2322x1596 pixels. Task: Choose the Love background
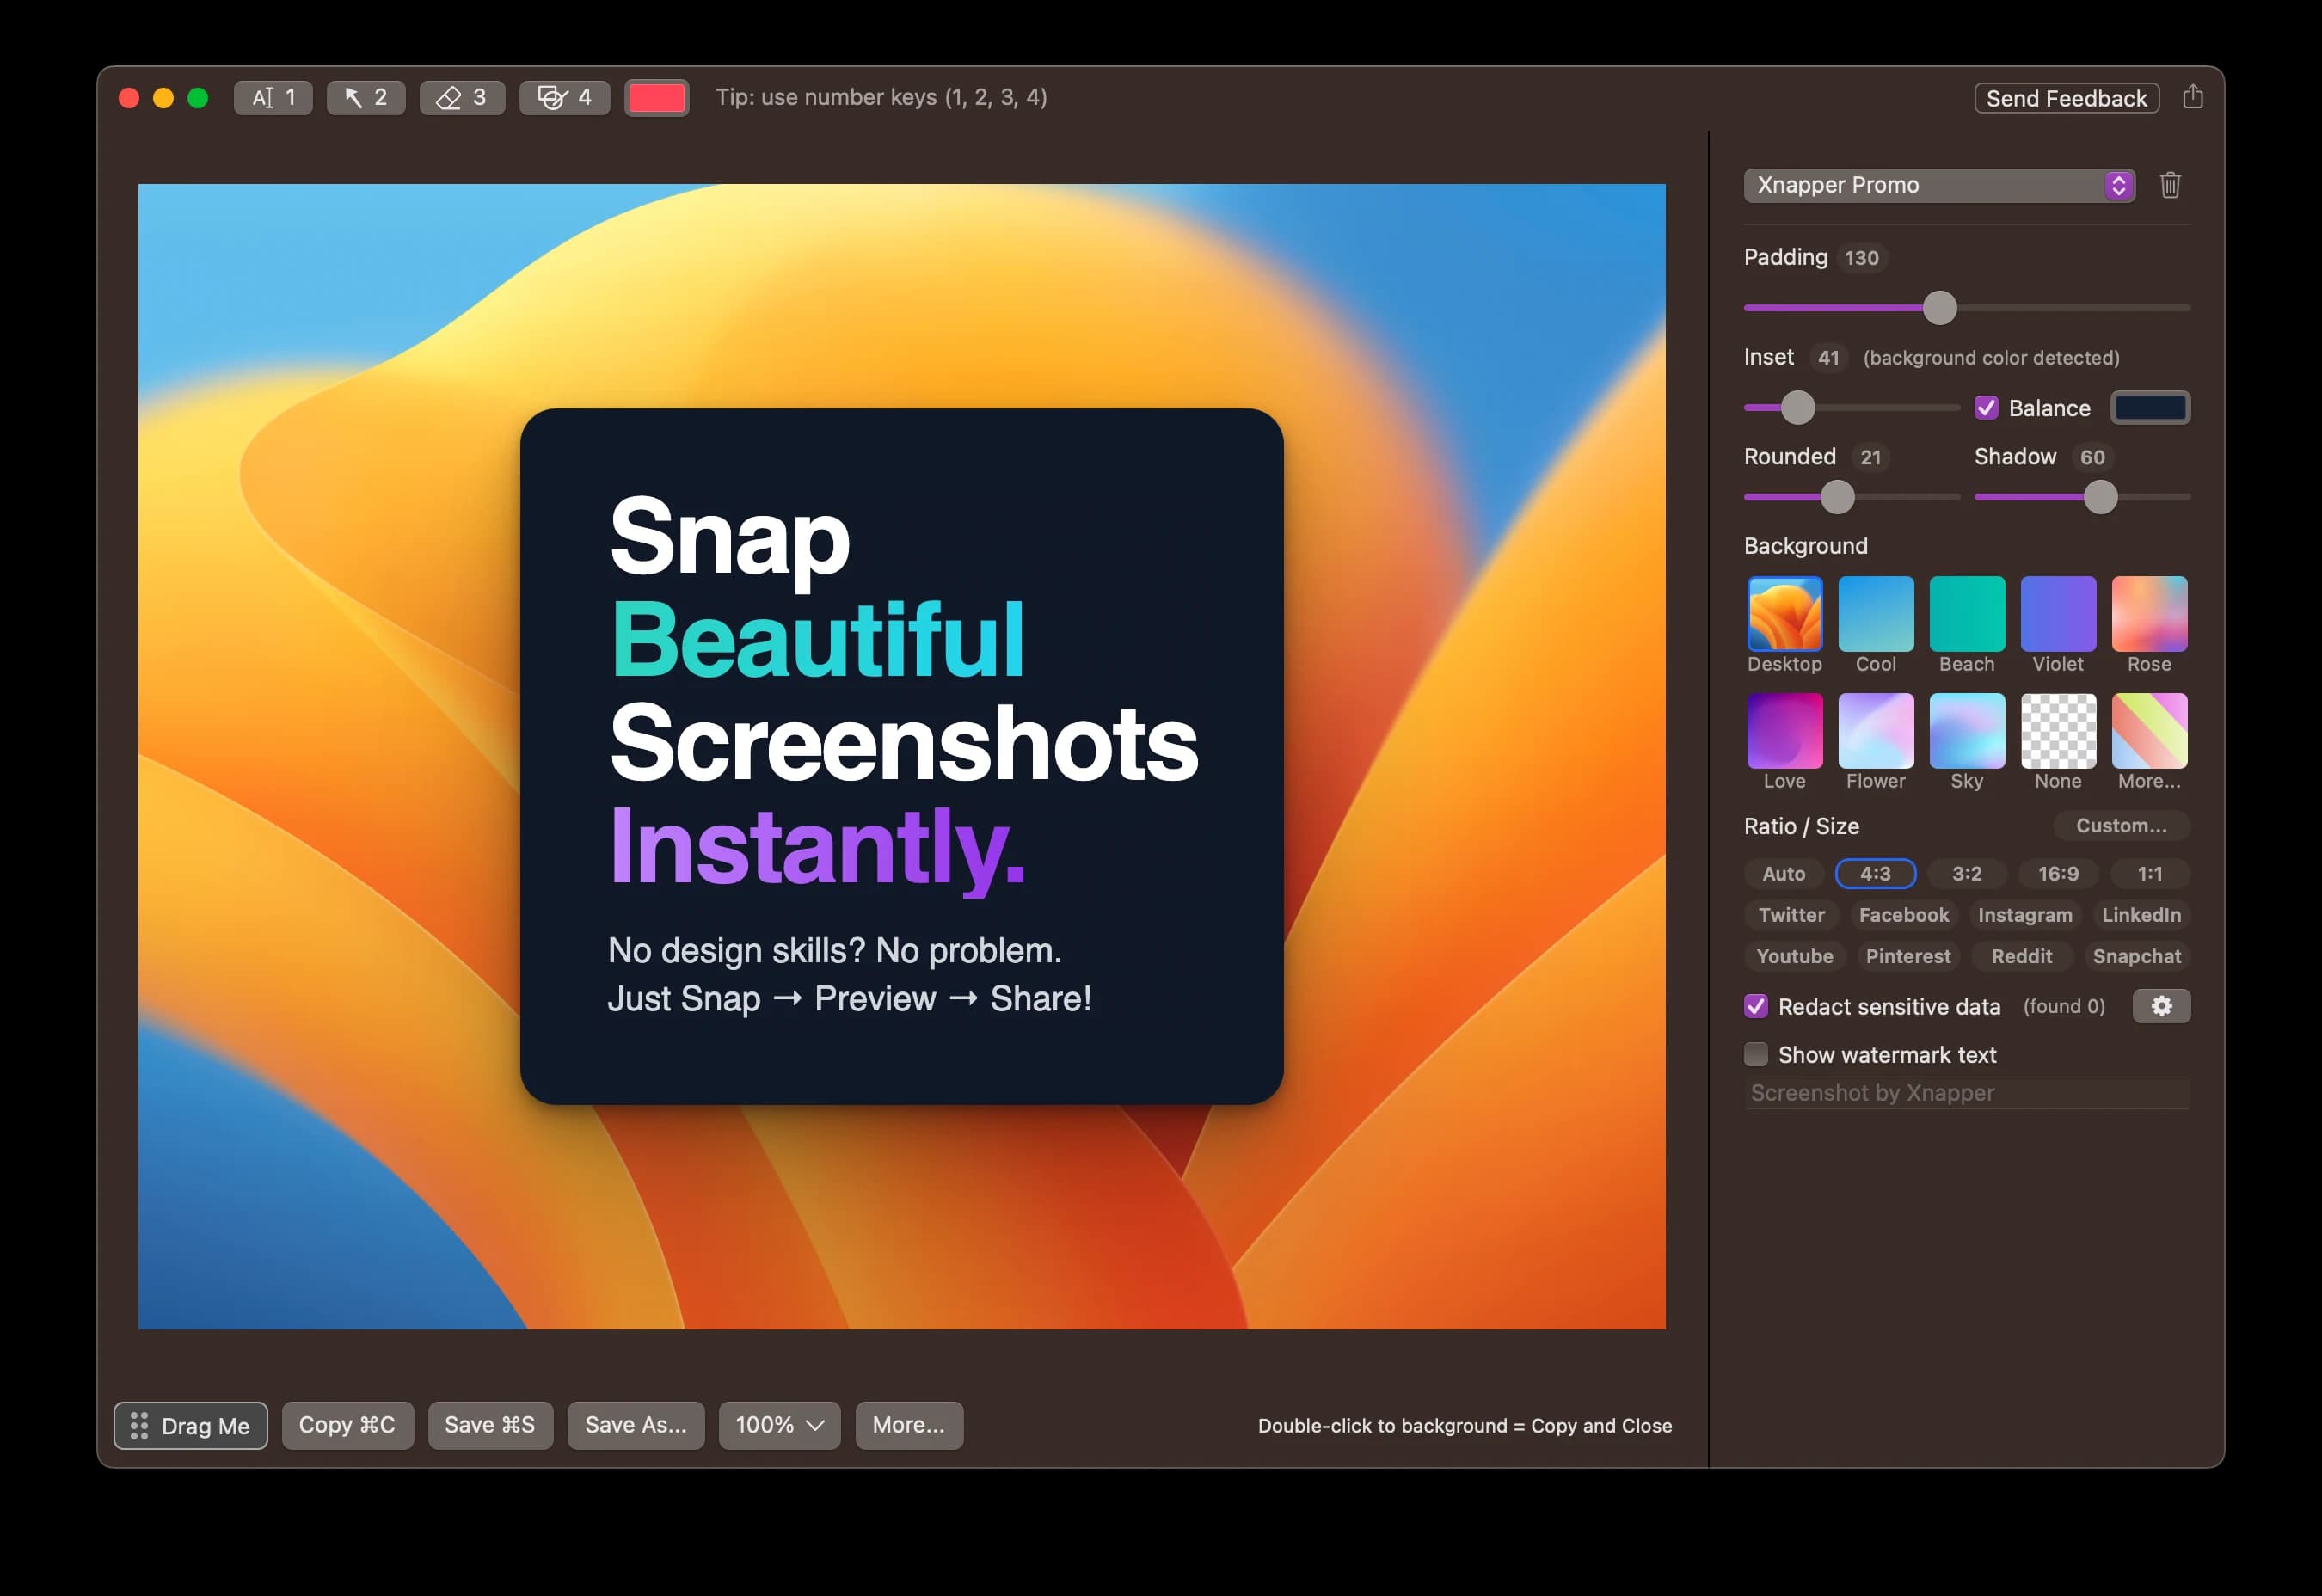click(x=1784, y=730)
